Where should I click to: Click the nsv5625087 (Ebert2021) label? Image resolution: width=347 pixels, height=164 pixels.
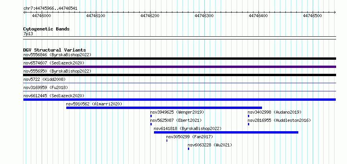point(176,120)
